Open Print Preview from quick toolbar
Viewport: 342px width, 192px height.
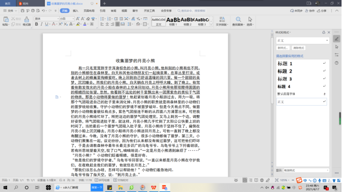click(x=38, y=10)
